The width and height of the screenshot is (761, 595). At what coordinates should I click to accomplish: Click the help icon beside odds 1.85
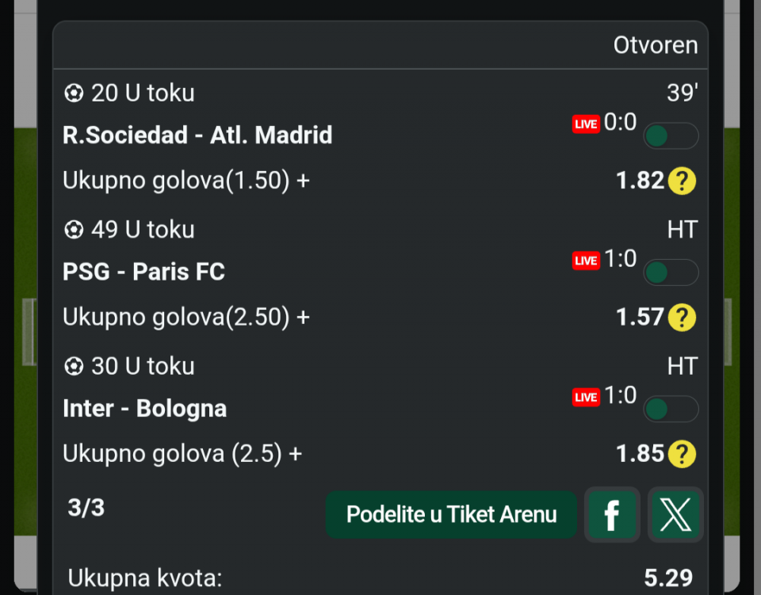[x=682, y=454]
